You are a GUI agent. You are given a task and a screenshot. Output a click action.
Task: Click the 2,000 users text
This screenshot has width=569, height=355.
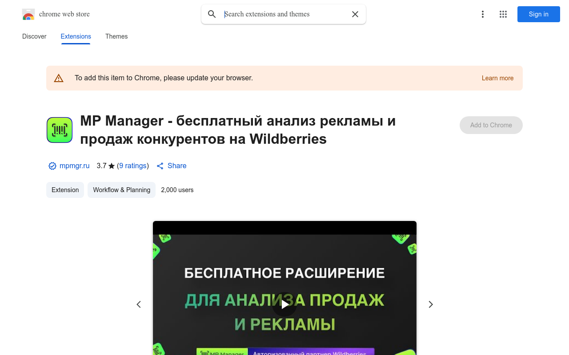point(177,190)
